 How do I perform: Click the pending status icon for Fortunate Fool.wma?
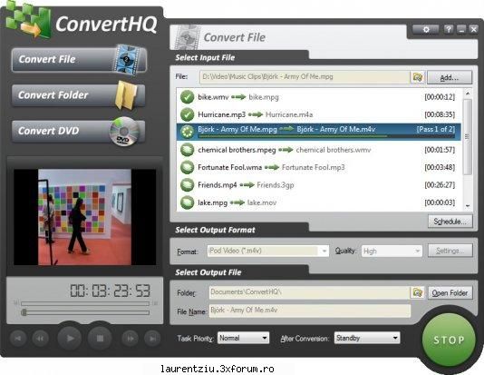(x=187, y=168)
